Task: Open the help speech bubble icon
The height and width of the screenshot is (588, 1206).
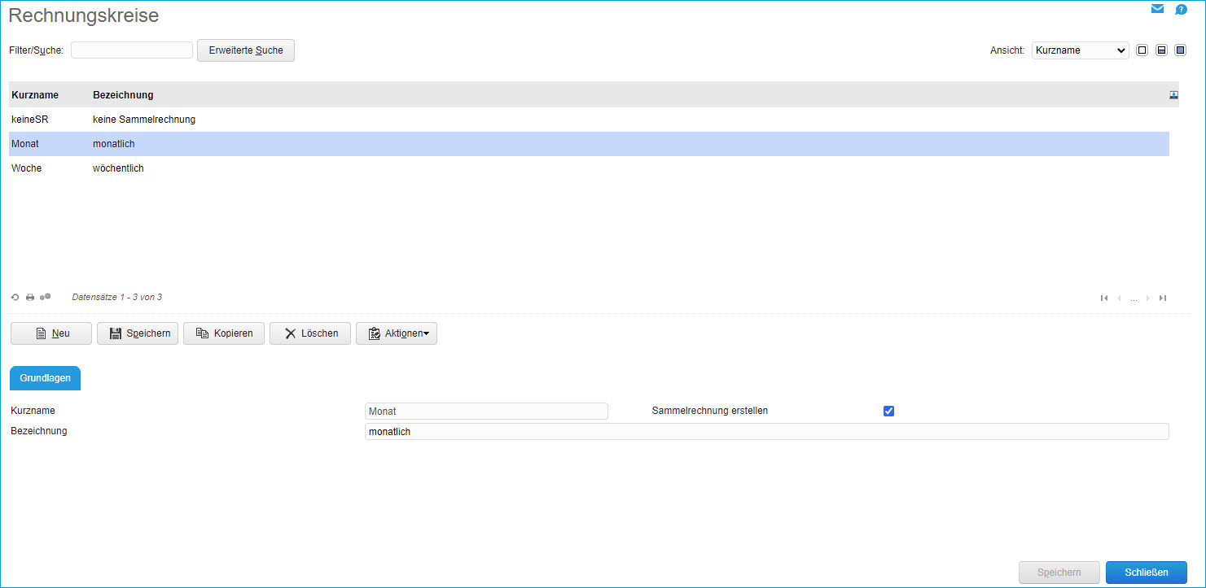Action: click(x=1181, y=10)
